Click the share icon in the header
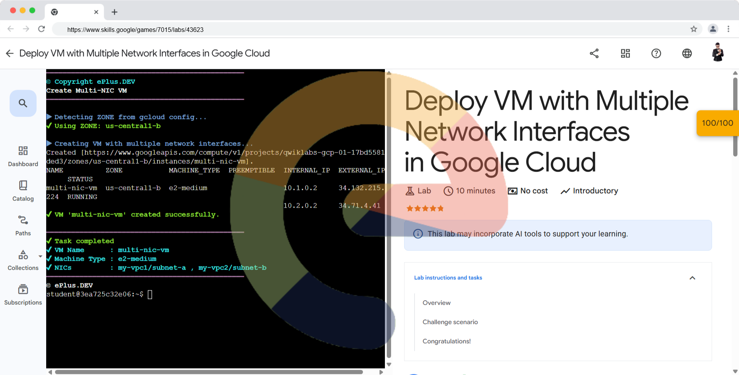Viewport: 739px width, 375px height. click(x=594, y=53)
